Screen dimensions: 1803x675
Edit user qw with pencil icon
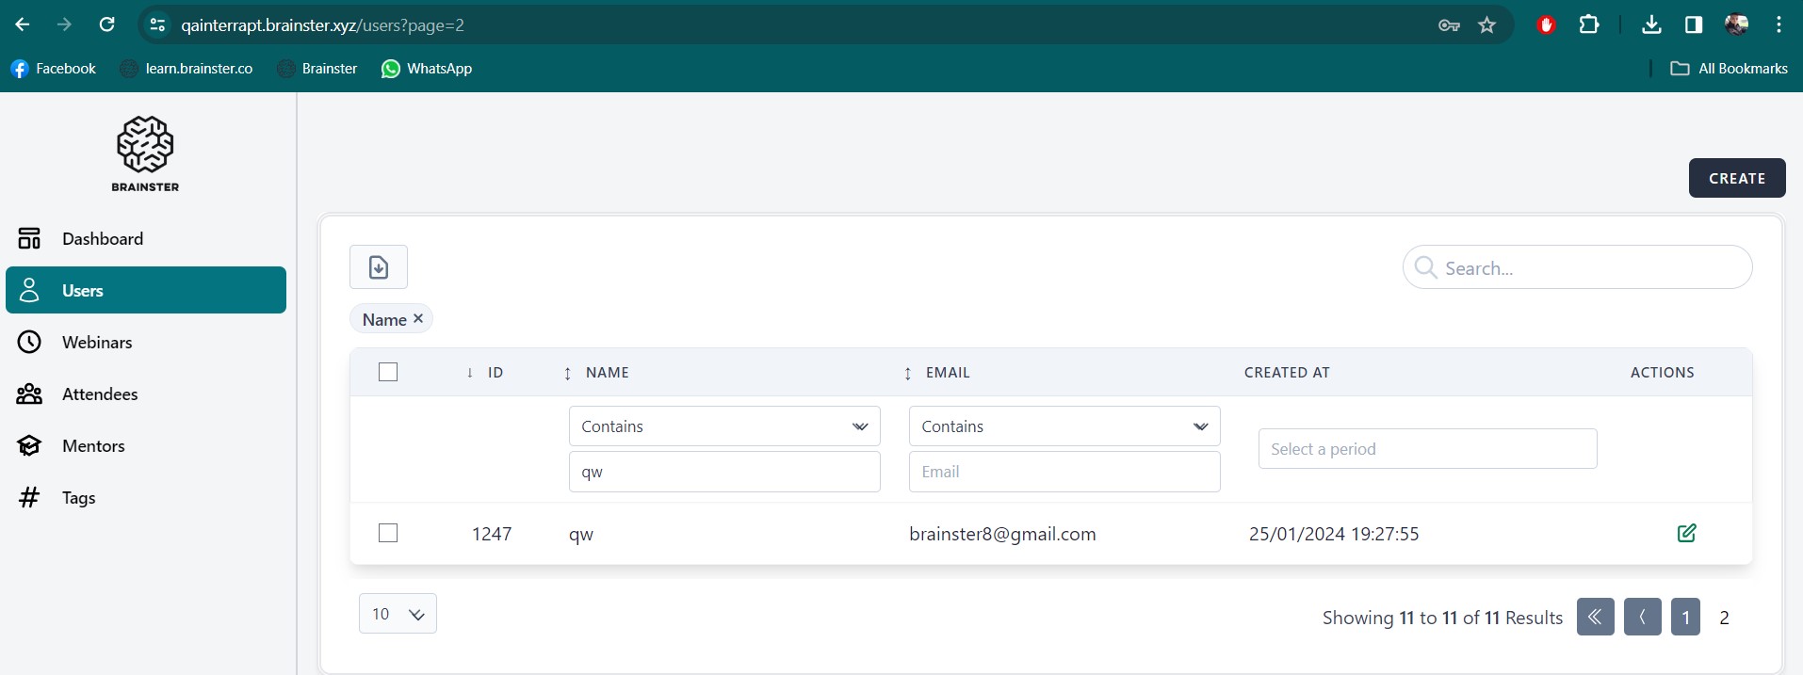coord(1686,533)
